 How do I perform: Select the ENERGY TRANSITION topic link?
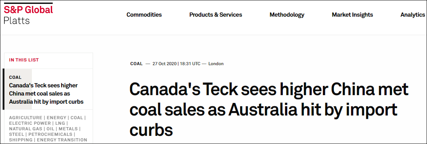click(x=62, y=140)
